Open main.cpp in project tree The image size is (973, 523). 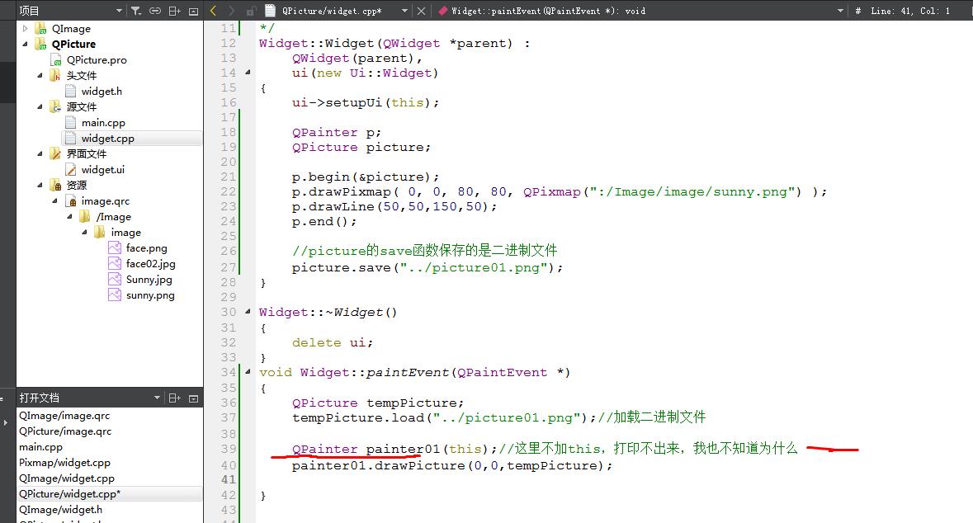pos(103,123)
